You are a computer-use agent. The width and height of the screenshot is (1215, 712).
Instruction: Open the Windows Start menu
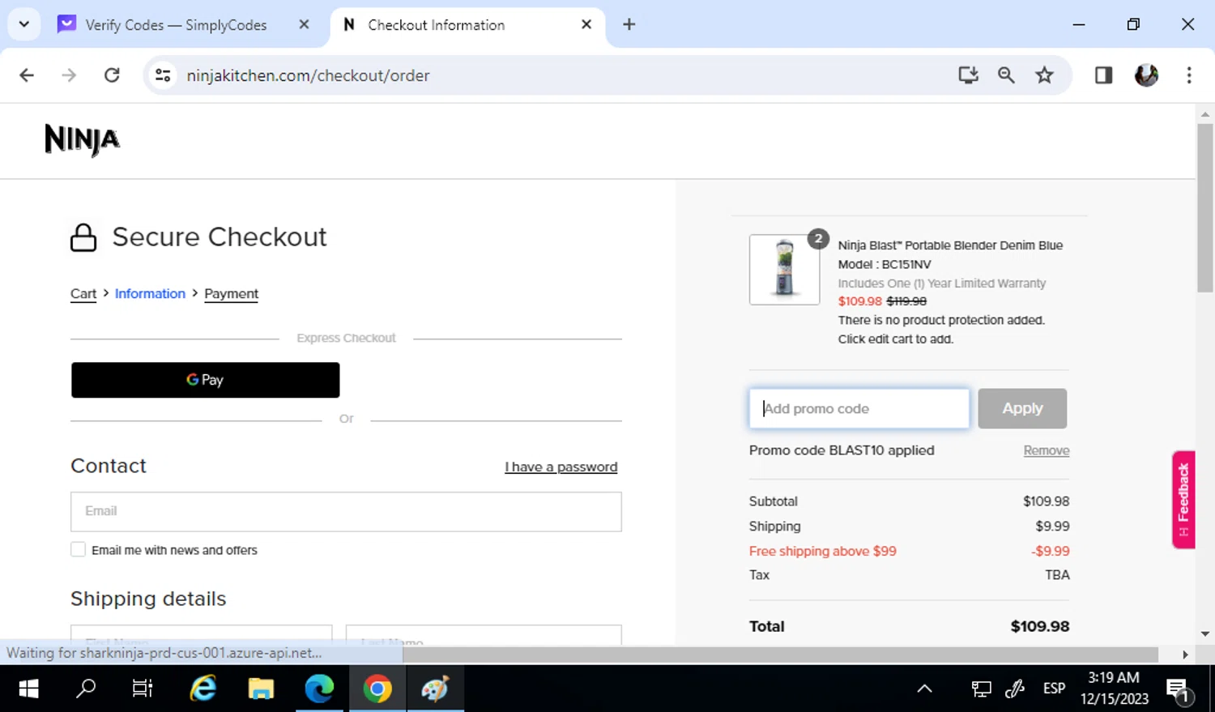tap(28, 689)
